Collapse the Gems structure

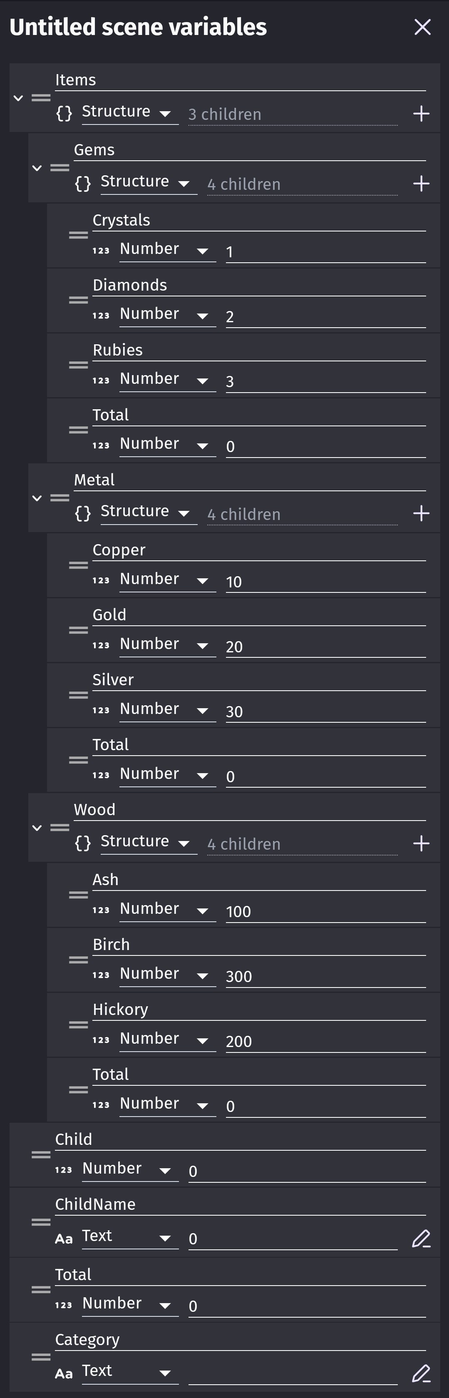37,168
